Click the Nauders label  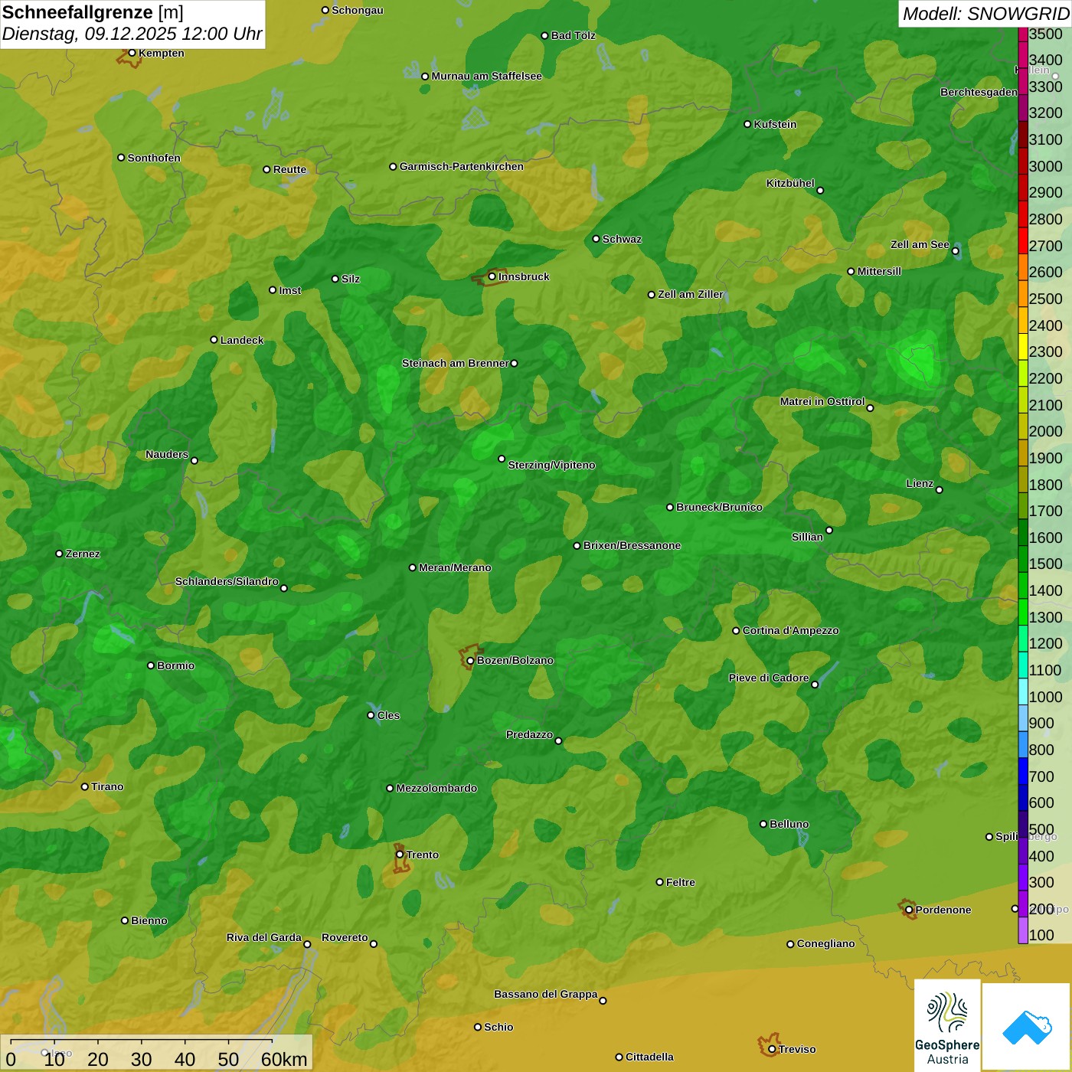tap(167, 454)
